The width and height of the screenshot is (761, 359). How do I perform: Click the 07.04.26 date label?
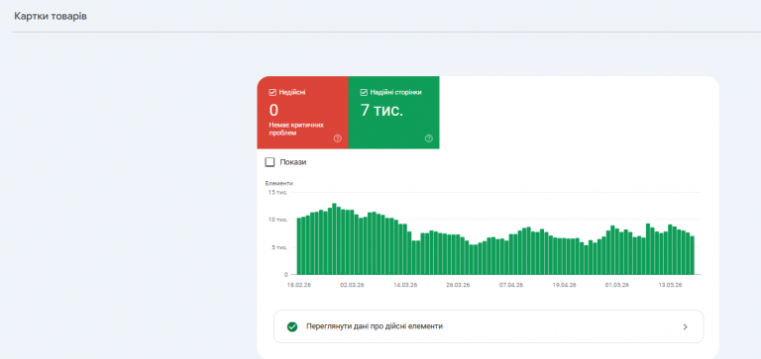click(x=511, y=285)
